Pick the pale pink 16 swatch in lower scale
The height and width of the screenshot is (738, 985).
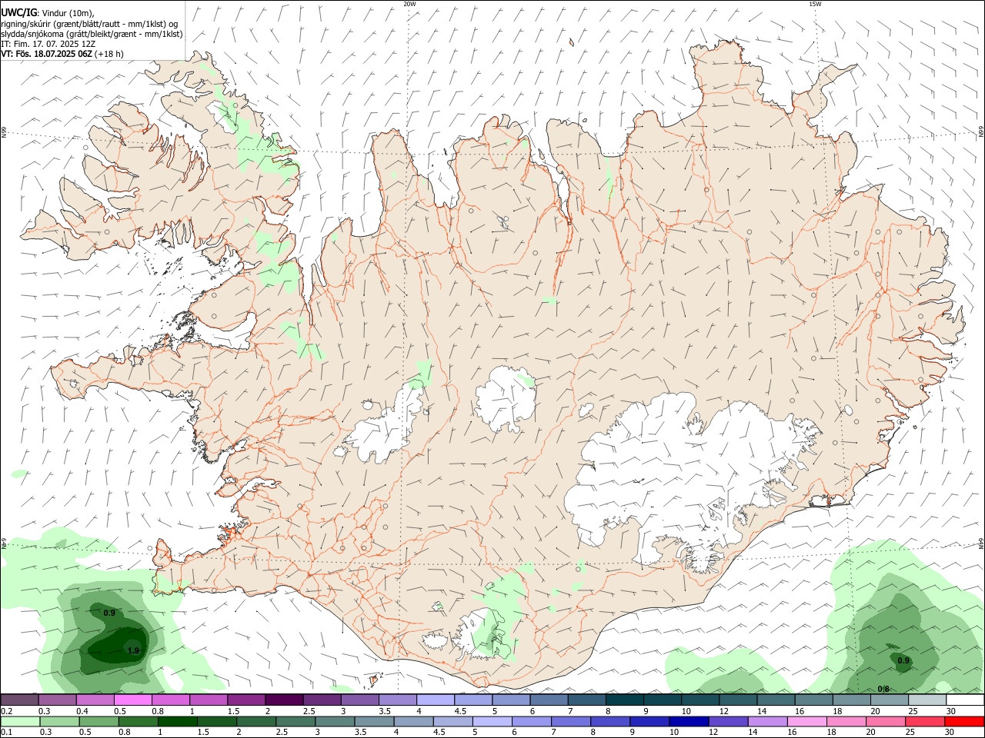[806, 721]
